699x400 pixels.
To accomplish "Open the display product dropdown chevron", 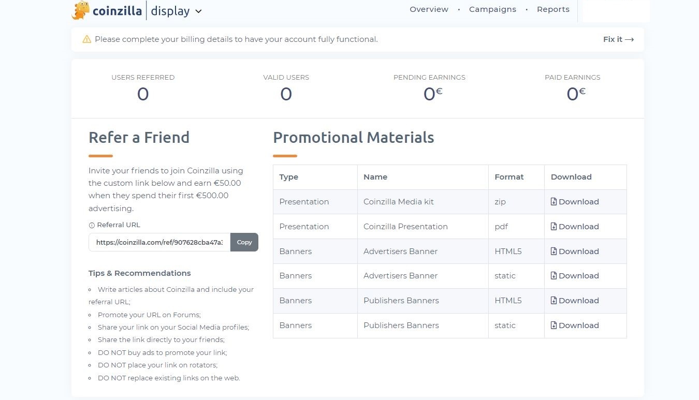I will [198, 11].
